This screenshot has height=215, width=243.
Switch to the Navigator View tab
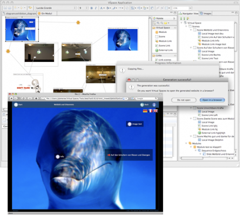pyautogui.click(x=188, y=13)
